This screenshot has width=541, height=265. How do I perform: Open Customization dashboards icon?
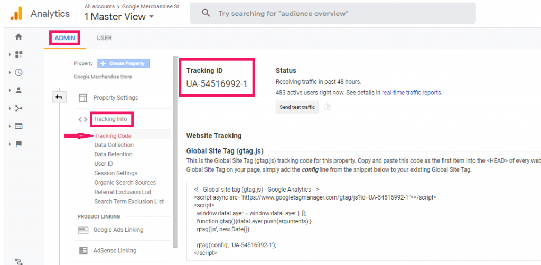pyautogui.click(x=18, y=54)
